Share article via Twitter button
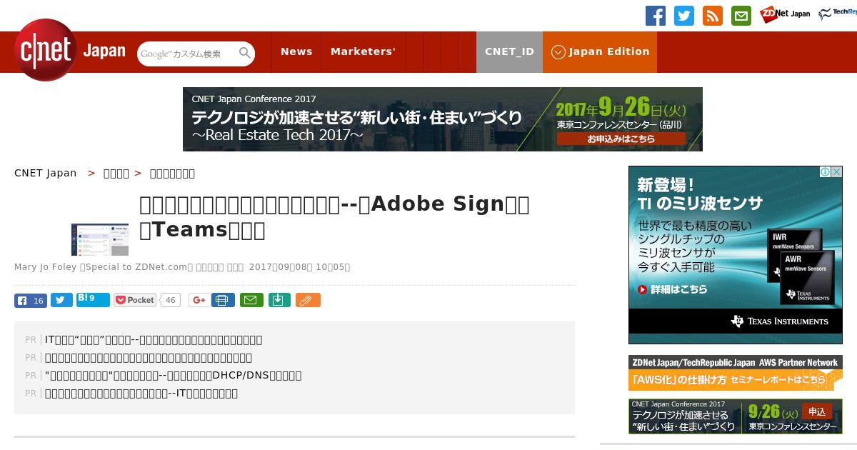 point(61,300)
